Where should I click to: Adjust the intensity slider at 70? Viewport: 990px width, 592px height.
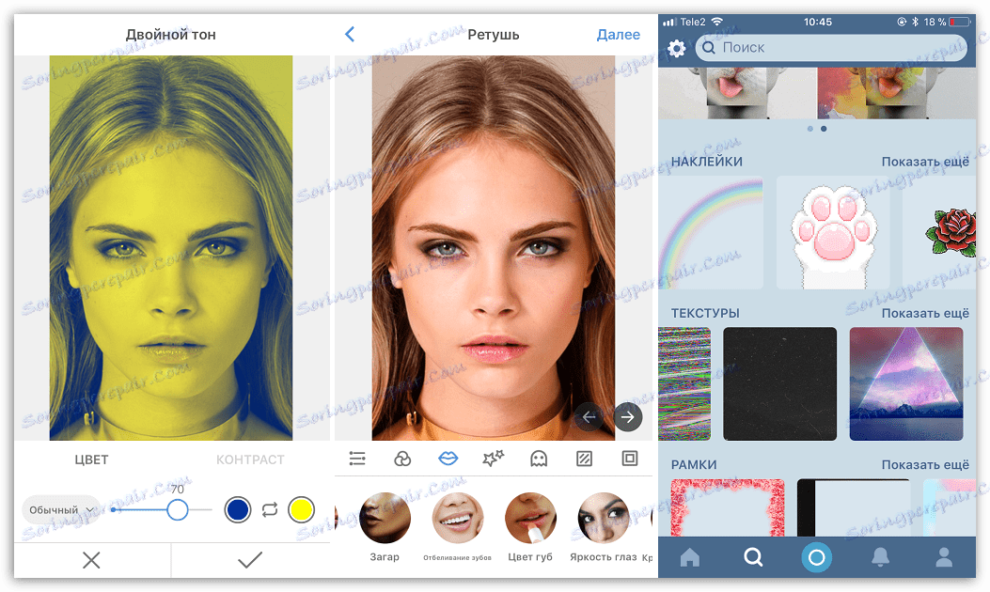coord(178,510)
